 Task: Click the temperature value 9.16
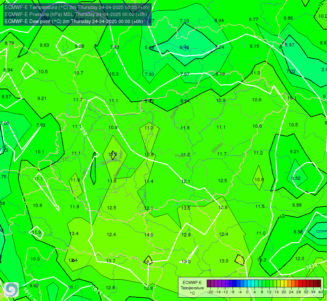tap(255, 46)
